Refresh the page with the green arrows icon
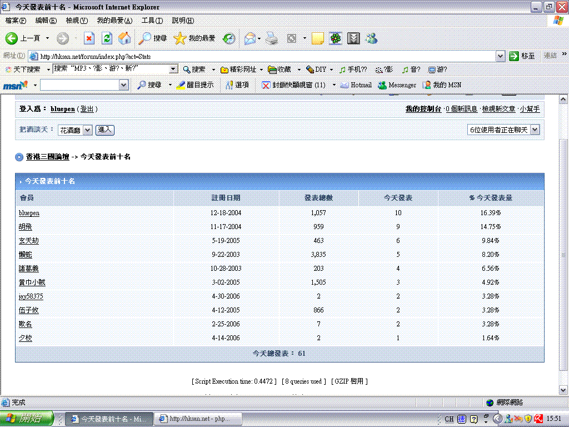569x427 pixels. [107, 38]
